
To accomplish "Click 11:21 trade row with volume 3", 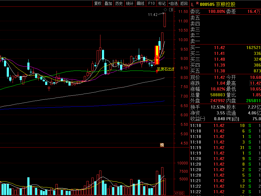I will pos(225,181).
